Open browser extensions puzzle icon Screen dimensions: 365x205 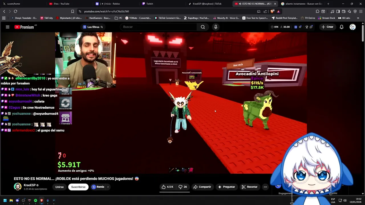click(x=317, y=11)
